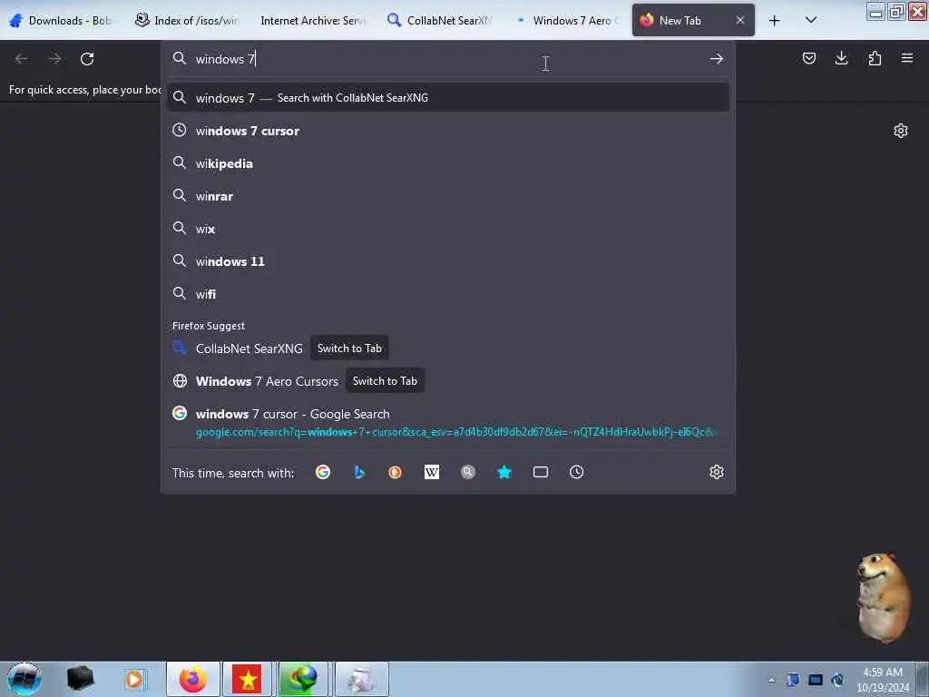Choose the 'windows 11' suggestion
The width and height of the screenshot is (929, 697).
[x=448, y=261]
